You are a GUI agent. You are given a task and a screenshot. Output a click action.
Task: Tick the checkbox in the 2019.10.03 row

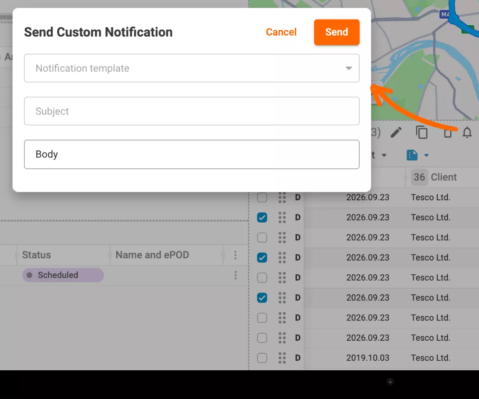(262, 358)
